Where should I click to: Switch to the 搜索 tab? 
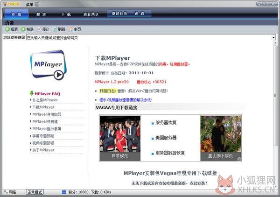coord(41,14)
